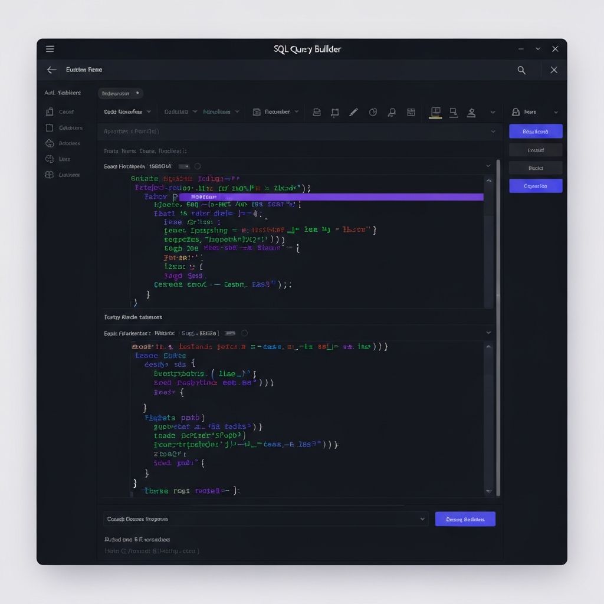
Task: Click the back arrow beside Editor Frame
Action: (51, 70)
